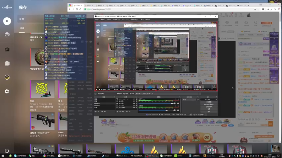Open the CS:GO watch TV icon
Viewport: 282px width, 158px height.
click(7, 63)
